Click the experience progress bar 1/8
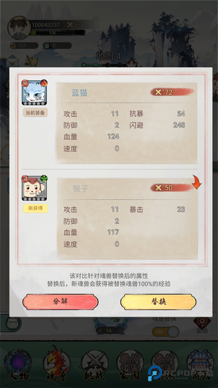 tap(58, 33)
